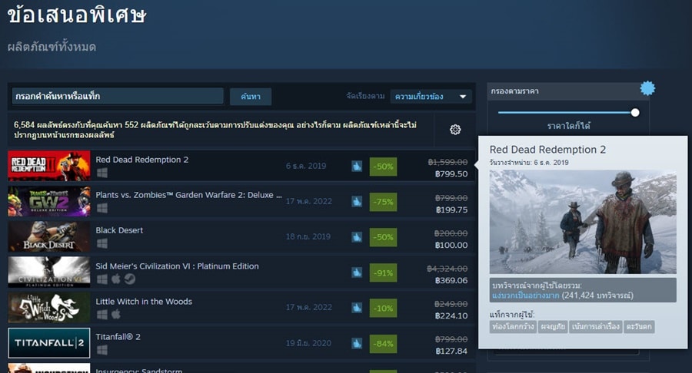The height and width of the screenshot is (373, 692).
Task: Open Little Witch in the Woods thumbnail
Action: tap(49, 308)
